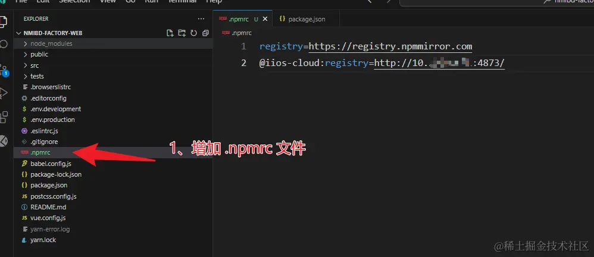Click the .npmrc breadcrumb item
The image size is (594, 257).
click(x=237, y=33)
